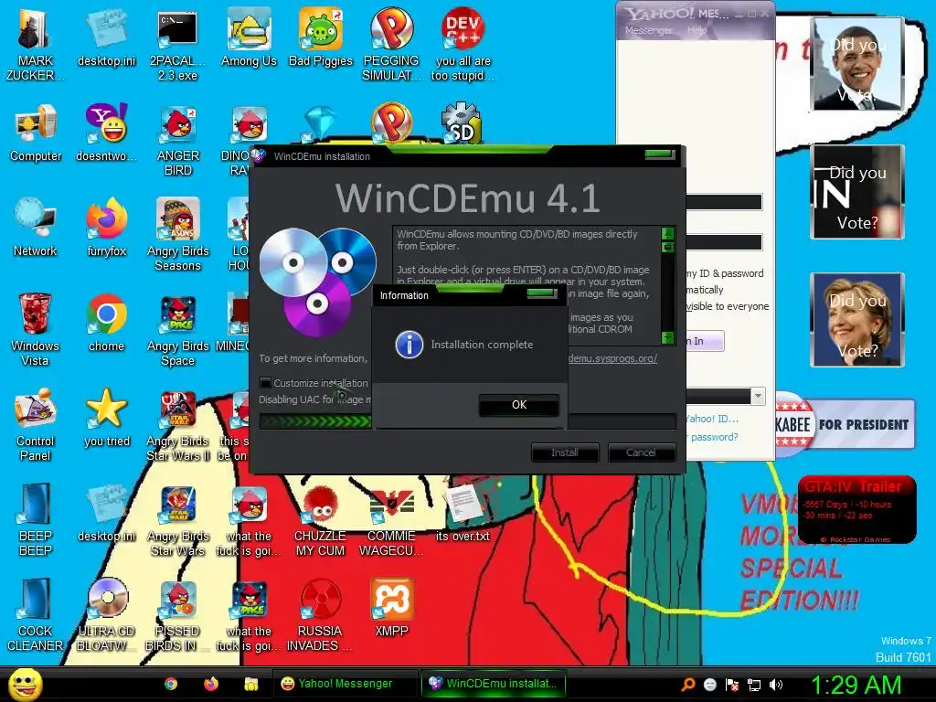Click OK in the Information dialog
936x702 pixels.
click(519, 405)
